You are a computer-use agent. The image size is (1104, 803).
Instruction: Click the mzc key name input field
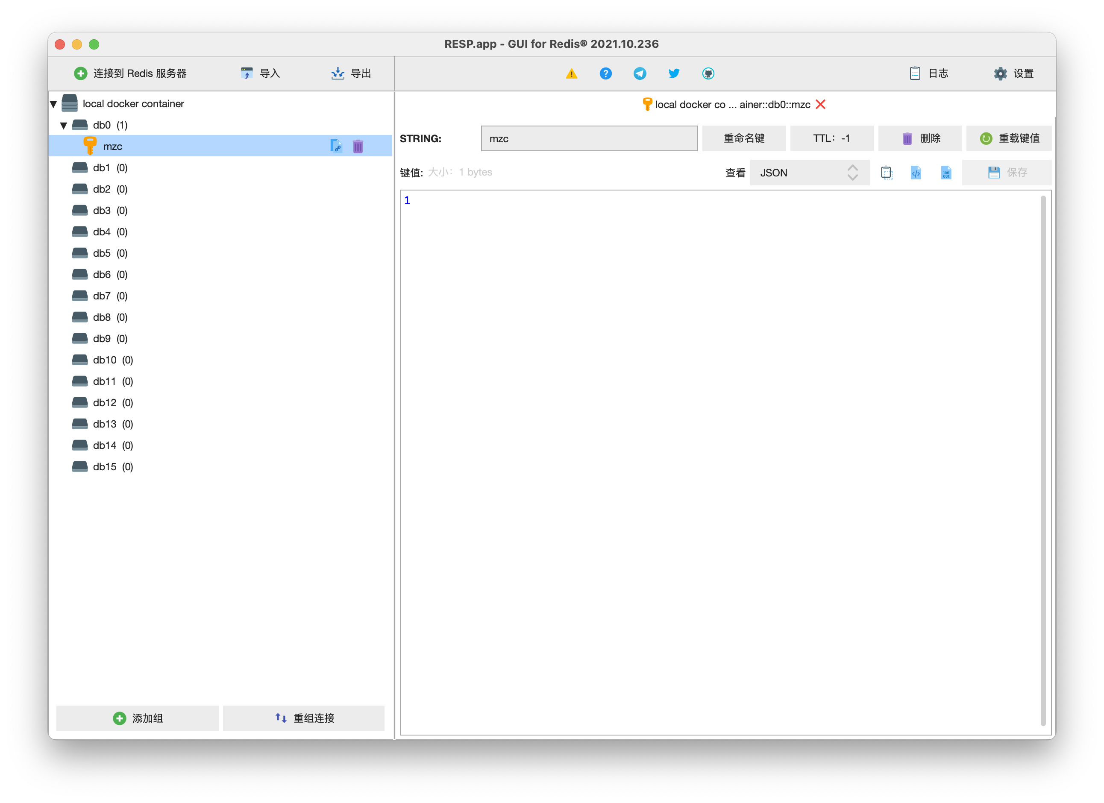click(589, 138)
